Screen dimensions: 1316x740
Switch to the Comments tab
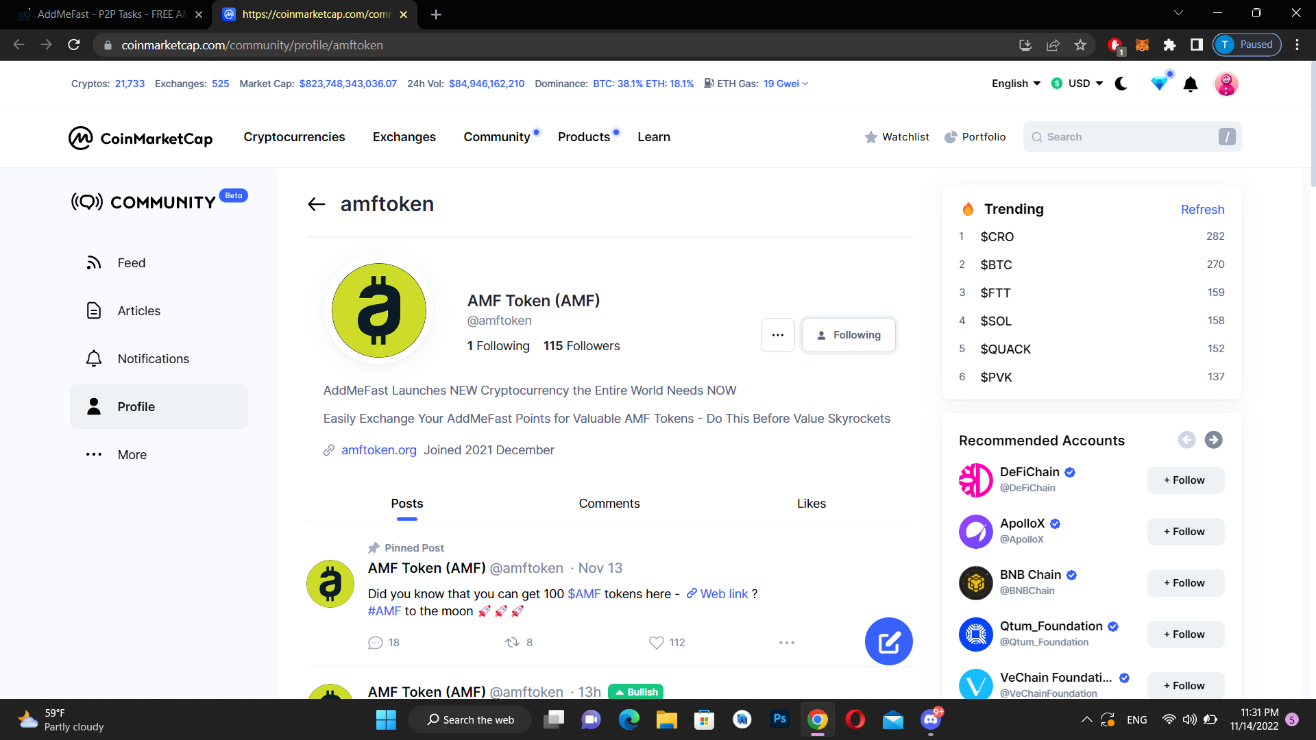(x=609, y=504)
